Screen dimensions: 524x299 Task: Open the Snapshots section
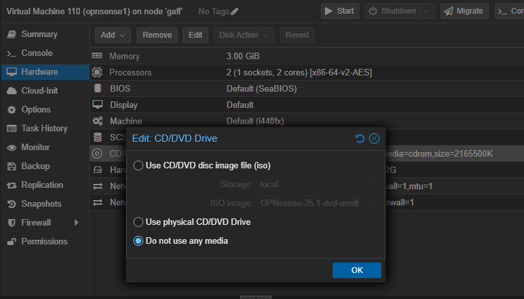42,204
